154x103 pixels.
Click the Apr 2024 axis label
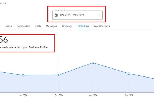(x=129, y=95)
